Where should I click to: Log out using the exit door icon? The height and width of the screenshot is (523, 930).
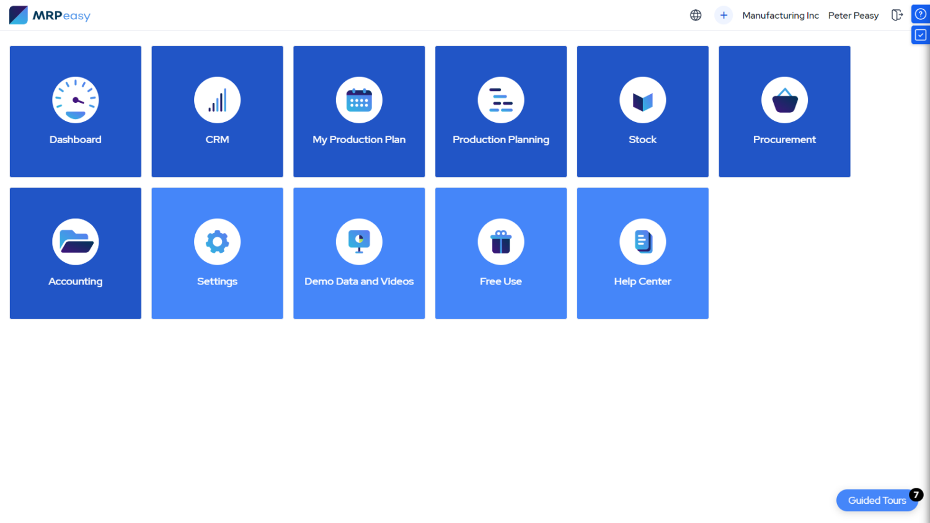coord(897,15)
